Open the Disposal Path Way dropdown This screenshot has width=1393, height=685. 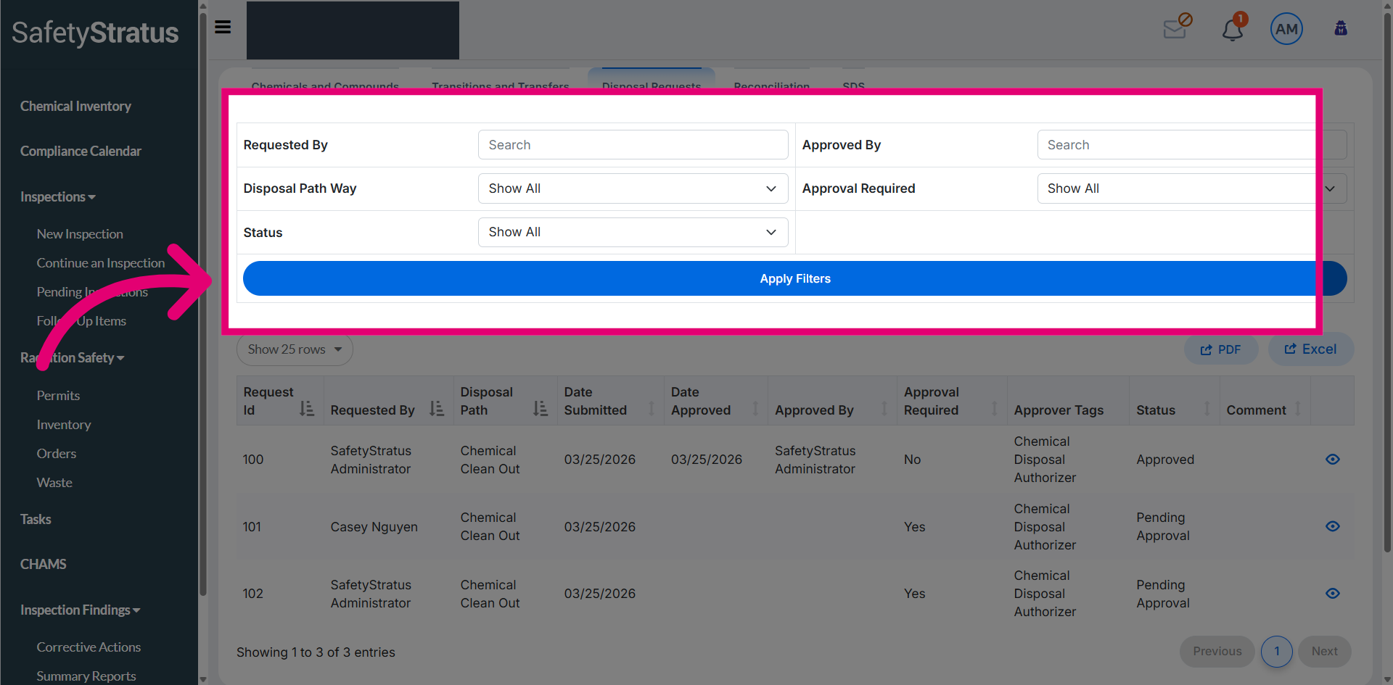(x=633, y=188)
